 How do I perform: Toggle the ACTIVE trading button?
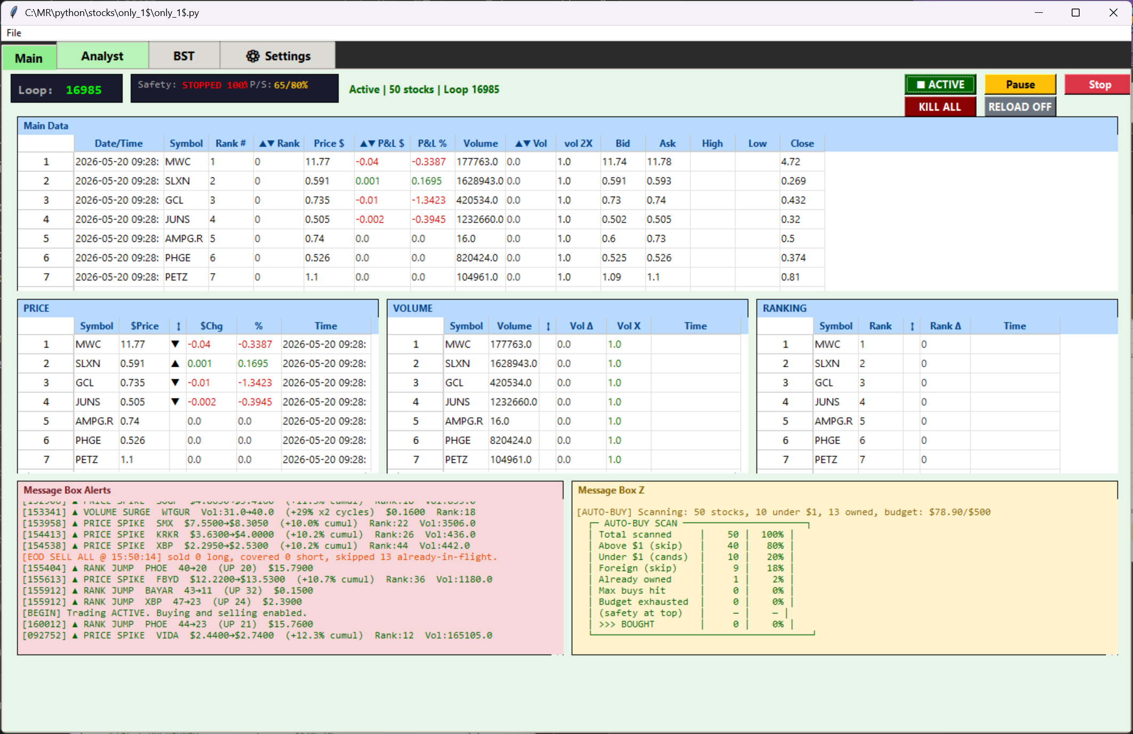[940, 84]
